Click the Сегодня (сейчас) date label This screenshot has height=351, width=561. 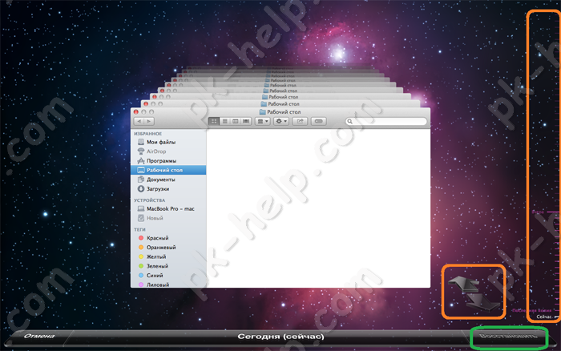point(280,337)
